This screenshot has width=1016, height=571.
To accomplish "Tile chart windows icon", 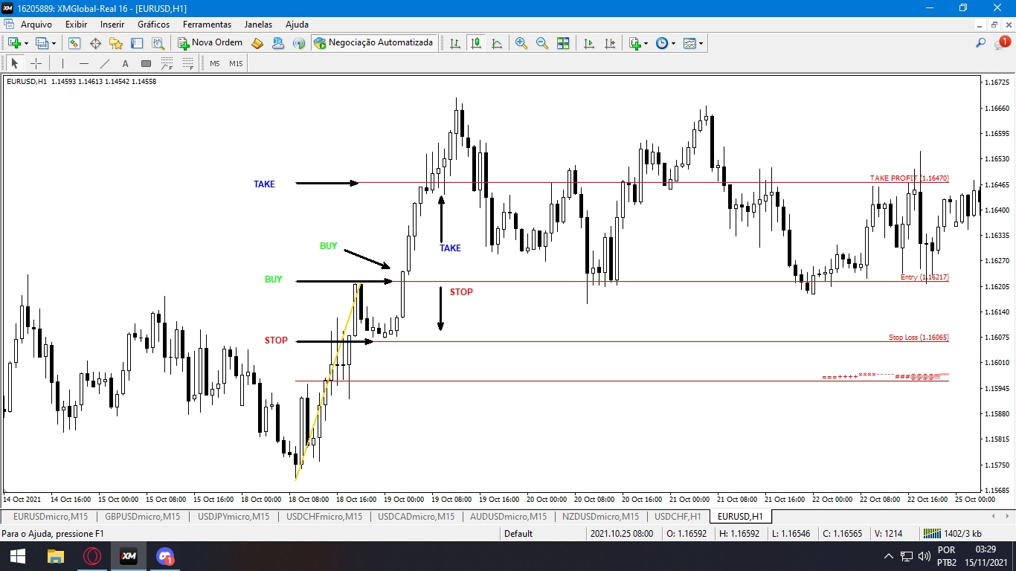I will click(563, 43).
